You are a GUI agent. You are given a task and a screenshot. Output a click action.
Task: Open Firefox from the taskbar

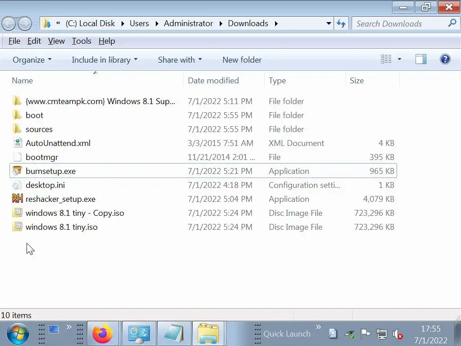[x=103, y=334]
